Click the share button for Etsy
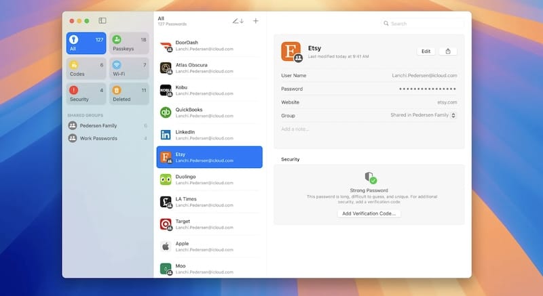The width and height of the screenshot is (543, 296). click(448, 51)
